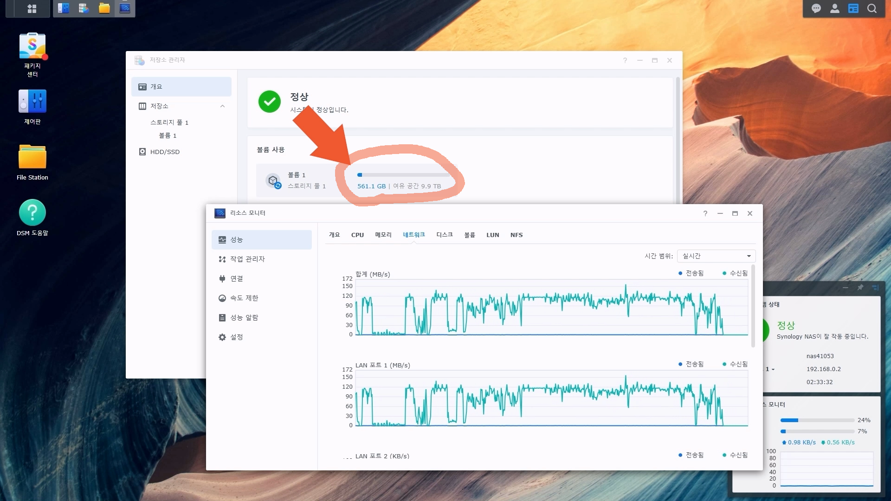Open Control Panel desktop icon
The width and height of the screenshot is (891, 501).
pos(32,102)
